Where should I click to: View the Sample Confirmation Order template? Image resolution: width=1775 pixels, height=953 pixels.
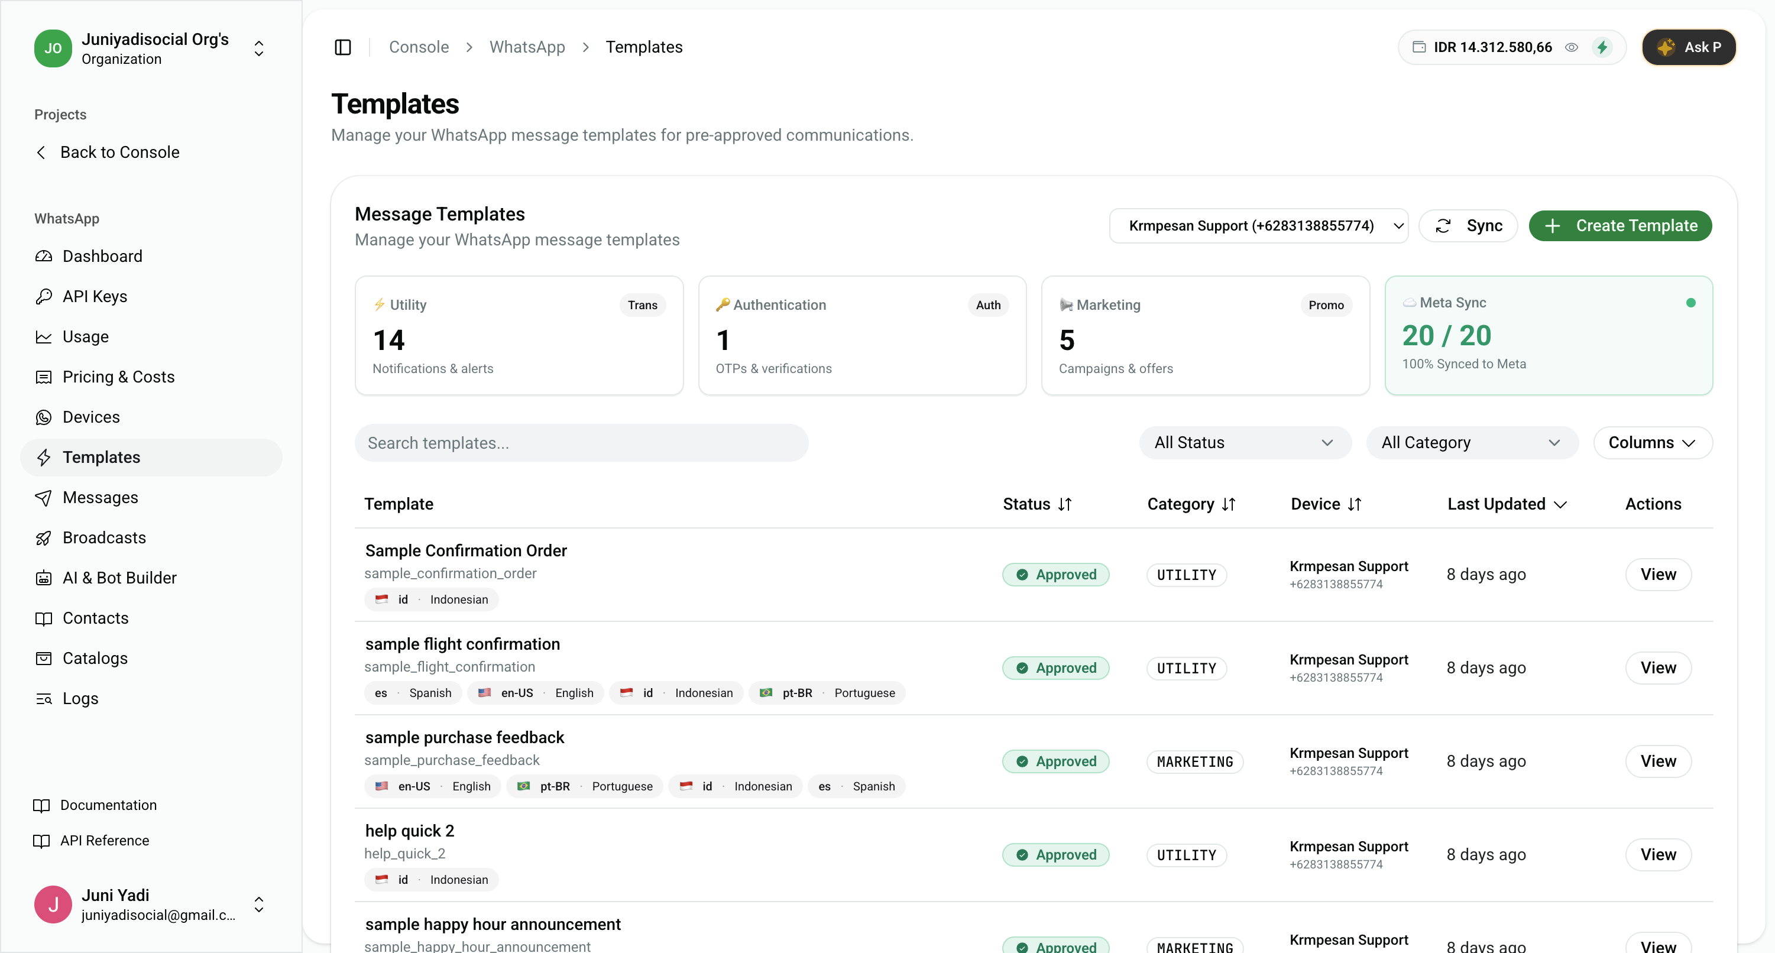click(x=1658, y=574)
